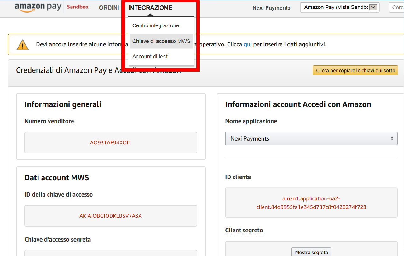Viewport: 404px width, 256px height.
Task: Select Account di test menu entry
Action: pyautogui.click(x=150, y=57)
